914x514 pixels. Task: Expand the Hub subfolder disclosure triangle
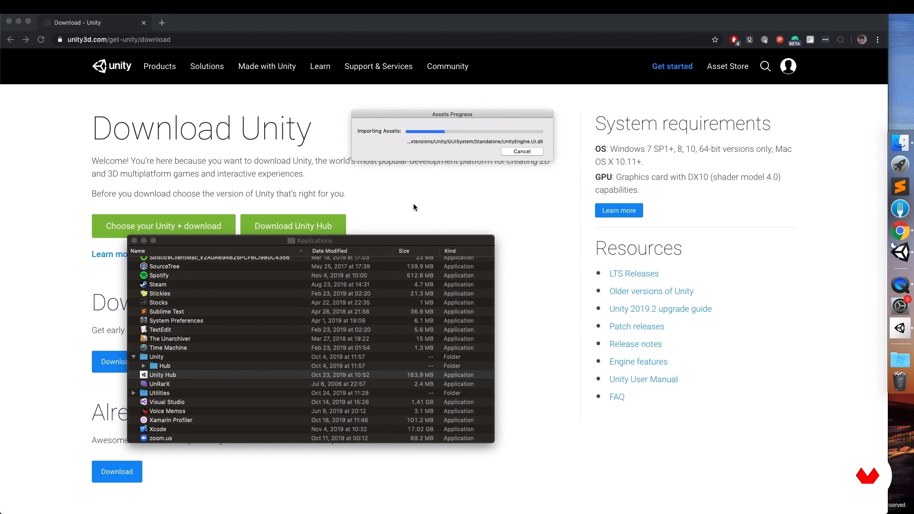143,366
